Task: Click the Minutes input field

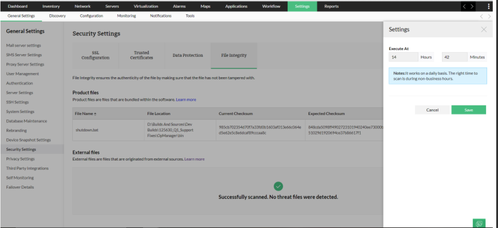Action: (454, 57)
